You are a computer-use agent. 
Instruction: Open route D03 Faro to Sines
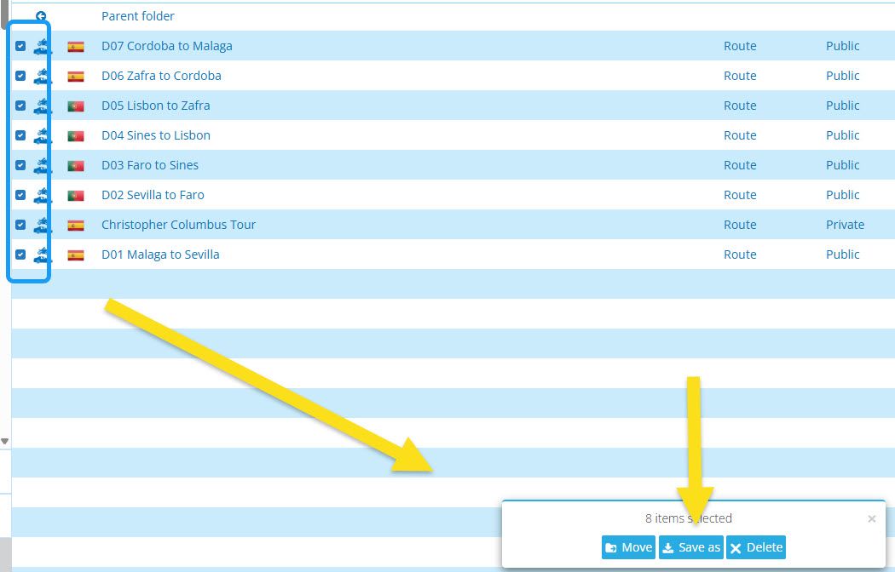150,165
